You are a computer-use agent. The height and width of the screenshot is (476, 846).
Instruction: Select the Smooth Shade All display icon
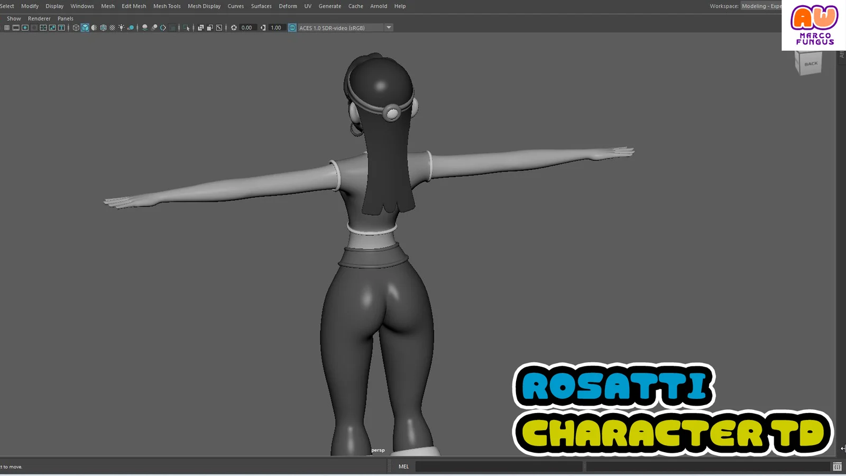[x=85, y=28]
